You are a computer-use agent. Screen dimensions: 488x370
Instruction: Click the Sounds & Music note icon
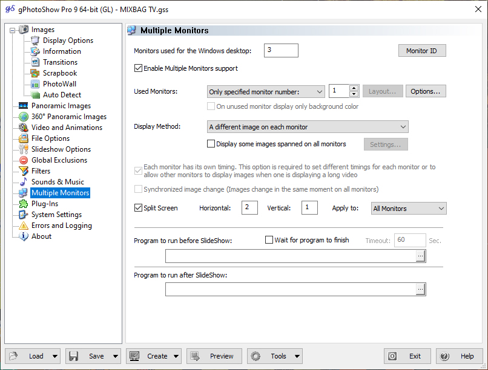24,182
